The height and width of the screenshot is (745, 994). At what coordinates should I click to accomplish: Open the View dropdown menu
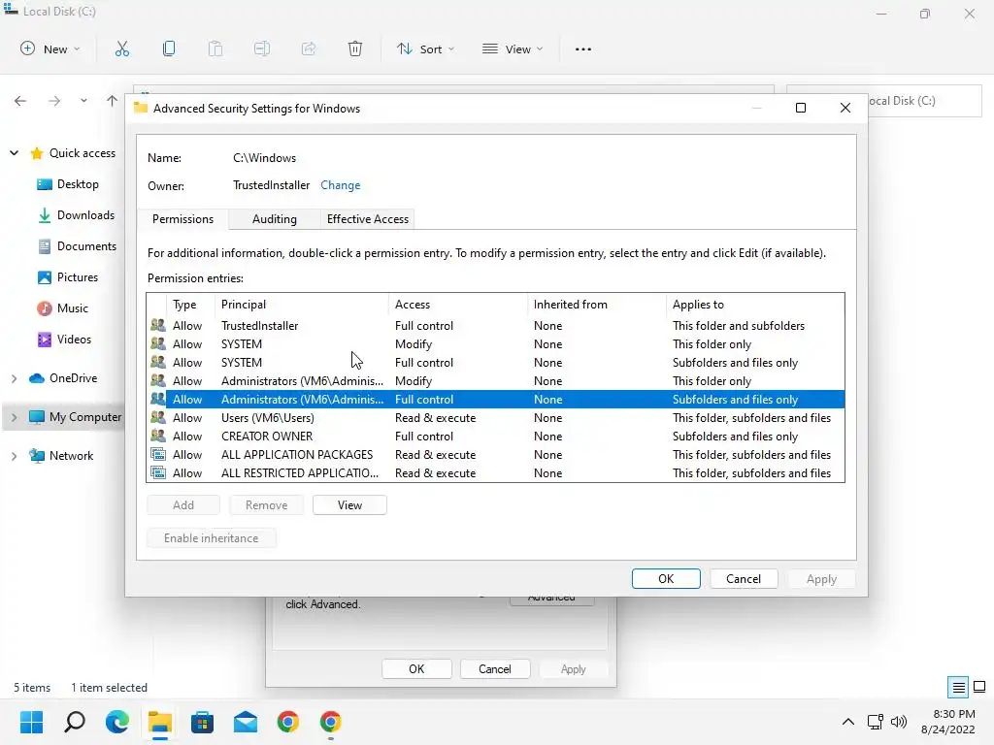pos(513,49)
